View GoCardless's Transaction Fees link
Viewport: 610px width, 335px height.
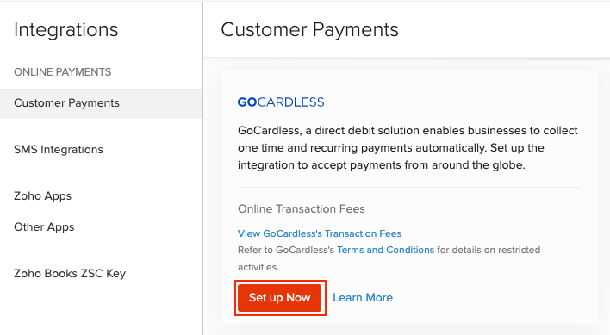pos(320,233)
